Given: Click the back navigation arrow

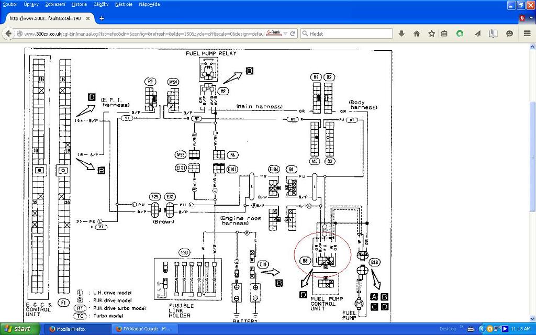Looking at the screenshot, I should point(8,33).
